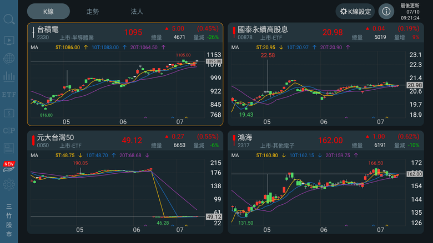Click the 10T:48.70 moving average label

[x=97, y=155]
